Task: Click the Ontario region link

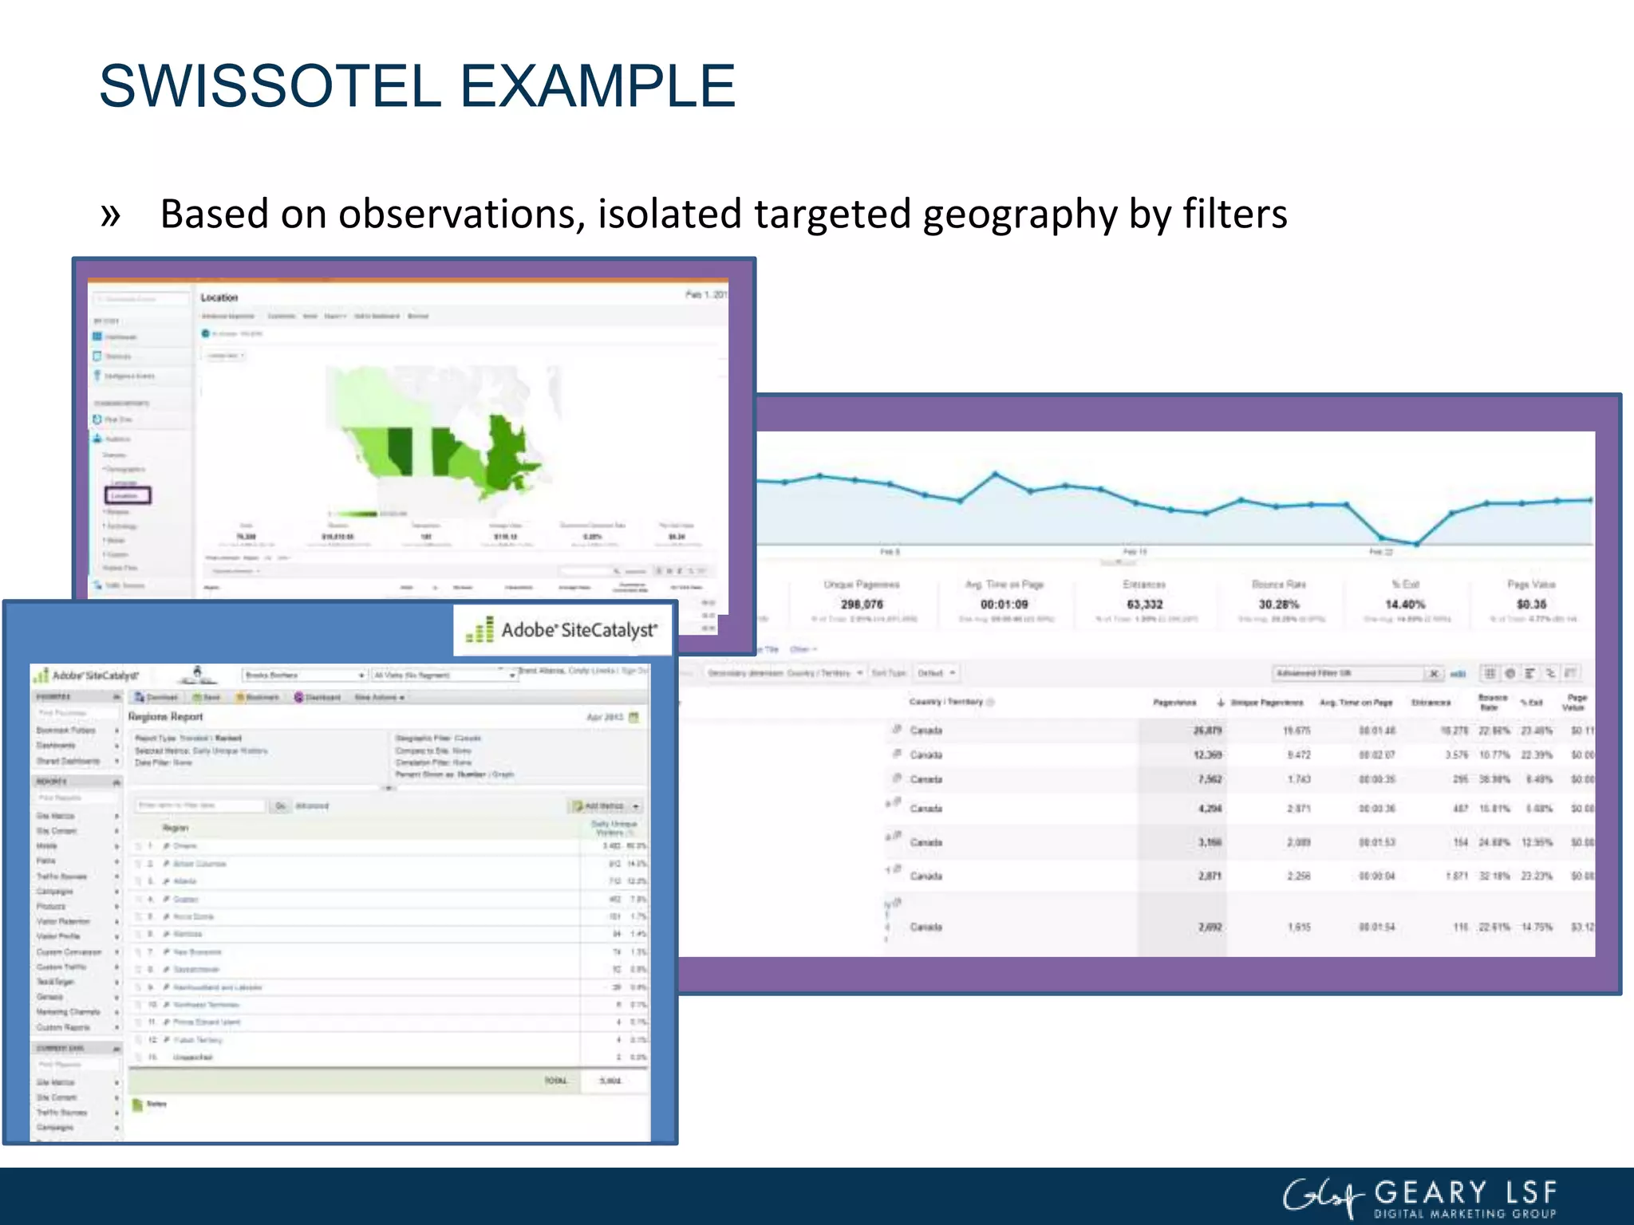Action: pos(185,846)
